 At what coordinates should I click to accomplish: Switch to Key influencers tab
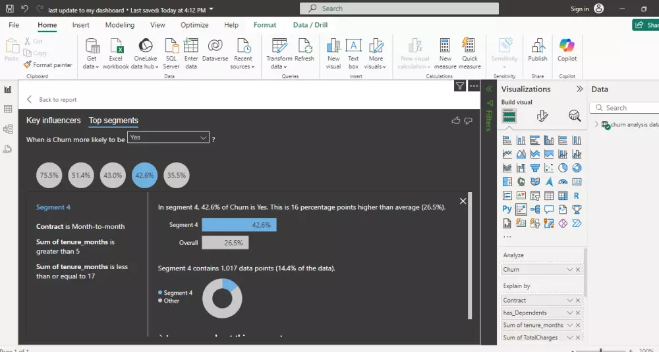click(53, 120)
